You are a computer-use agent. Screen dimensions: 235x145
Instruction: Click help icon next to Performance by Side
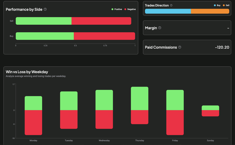tap(45, 9)
